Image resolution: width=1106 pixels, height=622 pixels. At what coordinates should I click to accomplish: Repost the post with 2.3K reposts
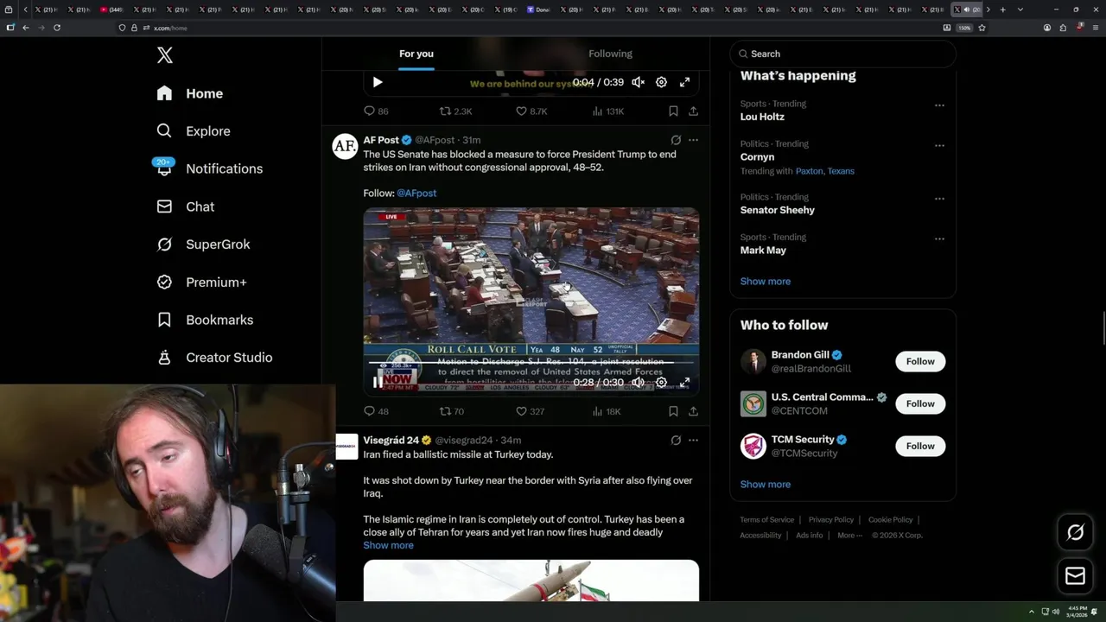(x=455, y=111)
